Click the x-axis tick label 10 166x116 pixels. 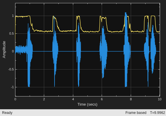pyautogui.click(x=159, y=99)
